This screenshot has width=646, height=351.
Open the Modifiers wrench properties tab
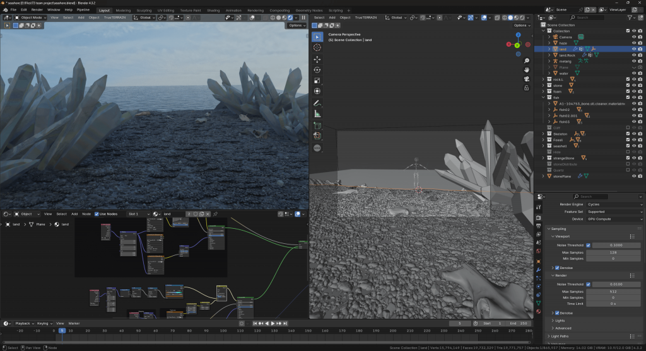tap(538, 270)
